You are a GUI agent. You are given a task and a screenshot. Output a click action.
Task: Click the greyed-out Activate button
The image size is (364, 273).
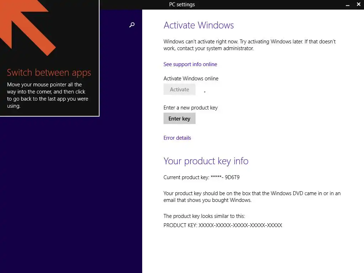click(180, 89)
